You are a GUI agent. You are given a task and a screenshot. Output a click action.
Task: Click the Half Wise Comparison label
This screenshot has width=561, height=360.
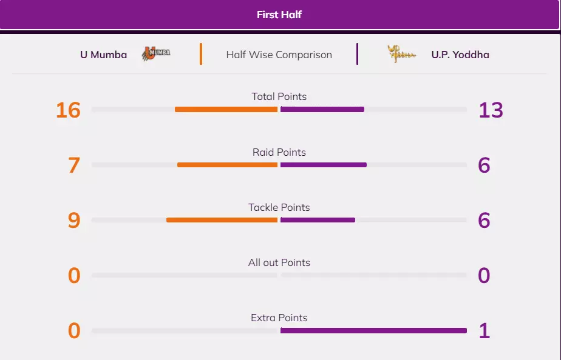coord(279,55)
